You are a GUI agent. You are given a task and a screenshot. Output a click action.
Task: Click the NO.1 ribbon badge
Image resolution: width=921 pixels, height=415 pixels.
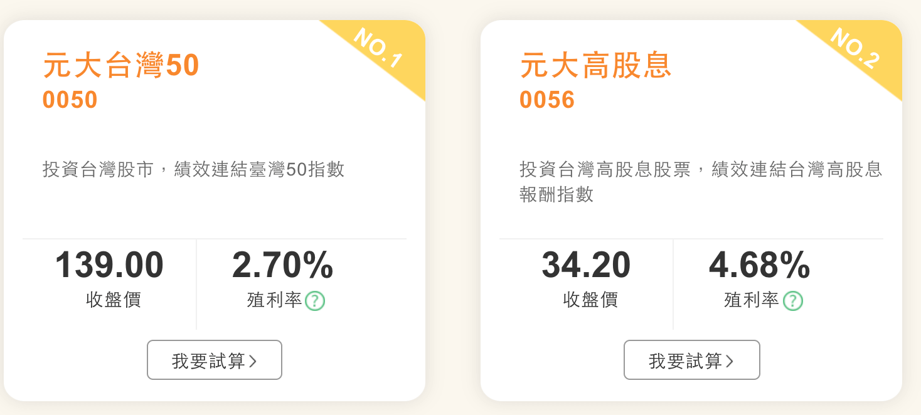(377, 48)
